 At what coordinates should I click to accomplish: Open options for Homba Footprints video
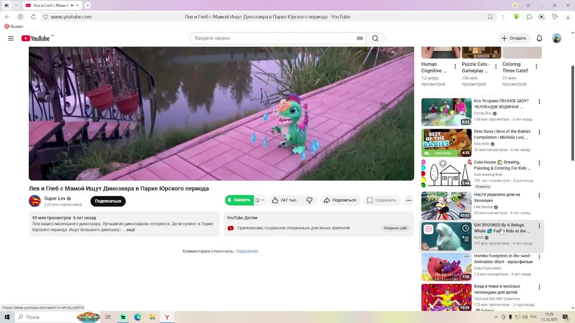539,257
